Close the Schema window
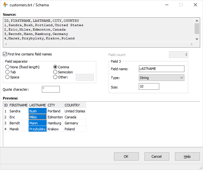Screen dimensions: 203x170 point(195,5)
